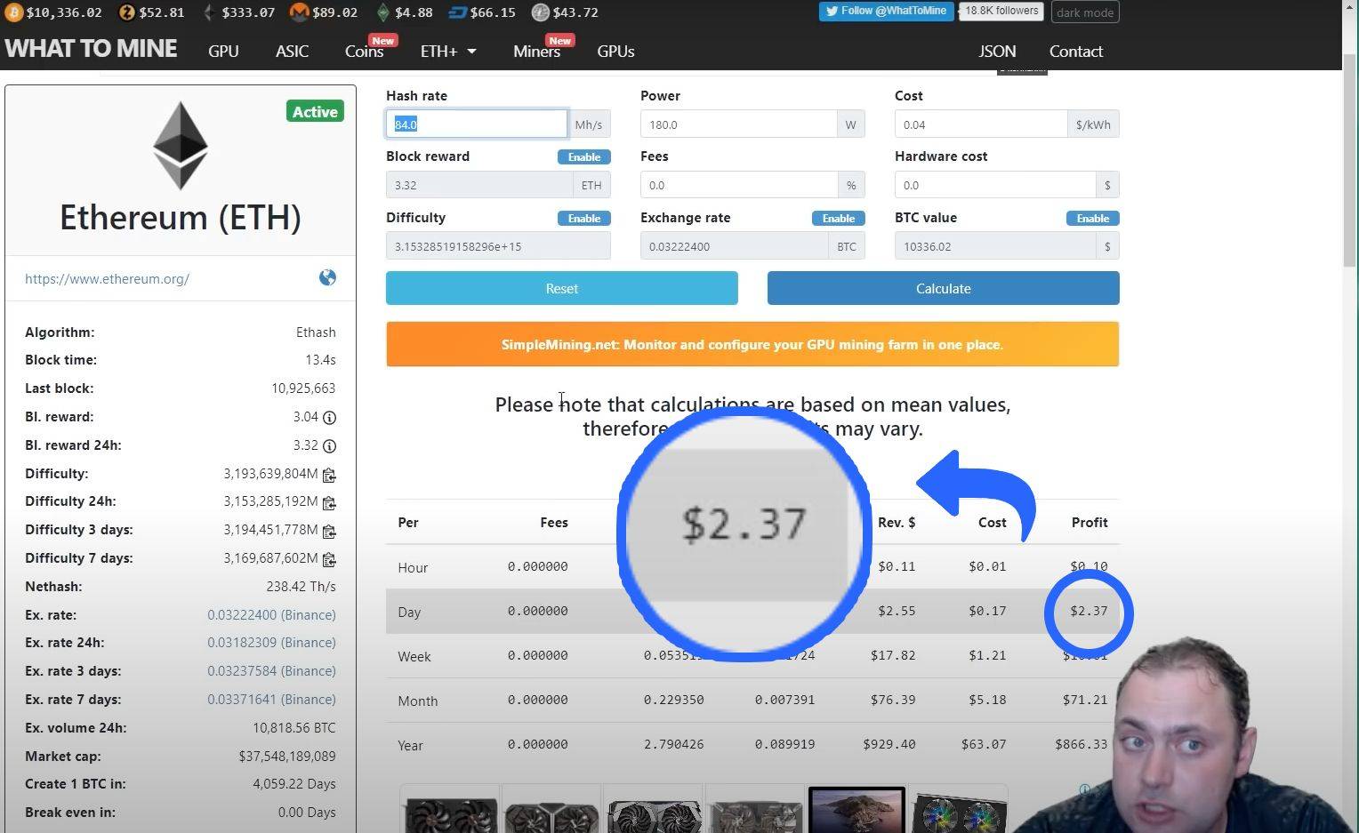1359x833 pixels.
Task: Toggle the BTC value Enable switch
Action: 1093,219
